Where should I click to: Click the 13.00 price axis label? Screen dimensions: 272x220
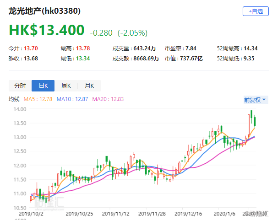[x=20, y=137]
